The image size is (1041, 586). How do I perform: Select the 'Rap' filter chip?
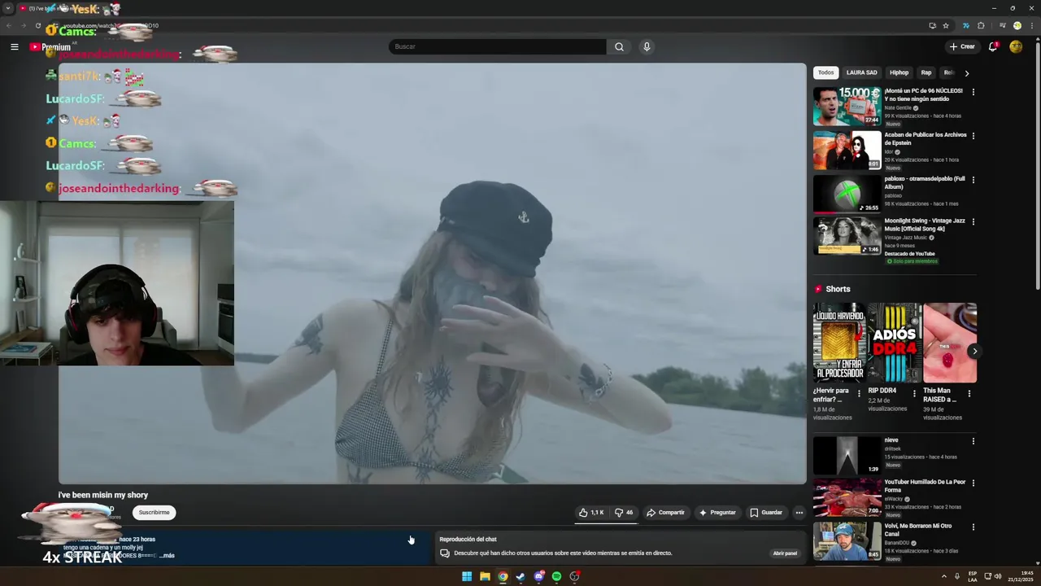click(x=926, y=72)
